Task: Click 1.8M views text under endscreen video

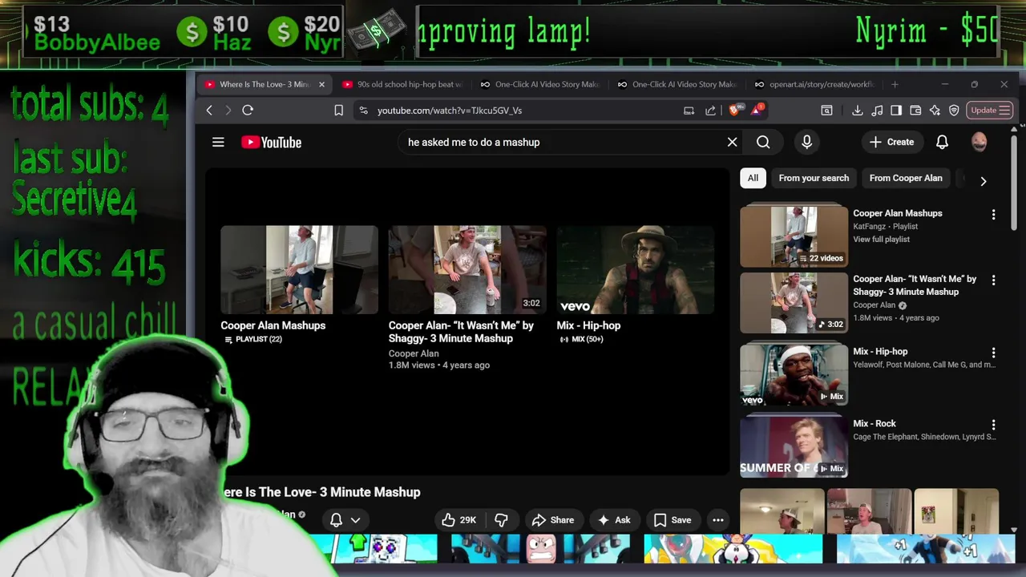Action: [412, 365]
